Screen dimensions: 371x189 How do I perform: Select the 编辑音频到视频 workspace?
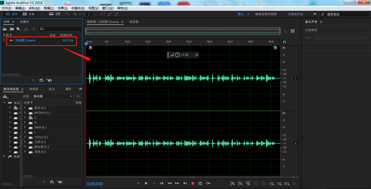266,14
